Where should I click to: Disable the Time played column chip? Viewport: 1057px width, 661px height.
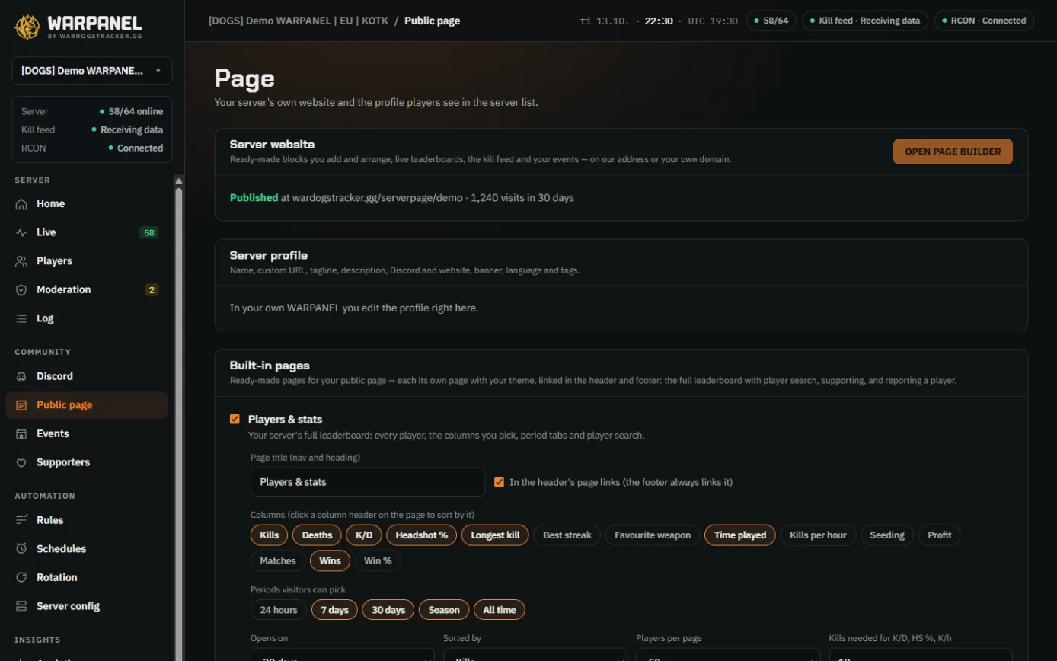pyautogui.click(x=740, y=535)
